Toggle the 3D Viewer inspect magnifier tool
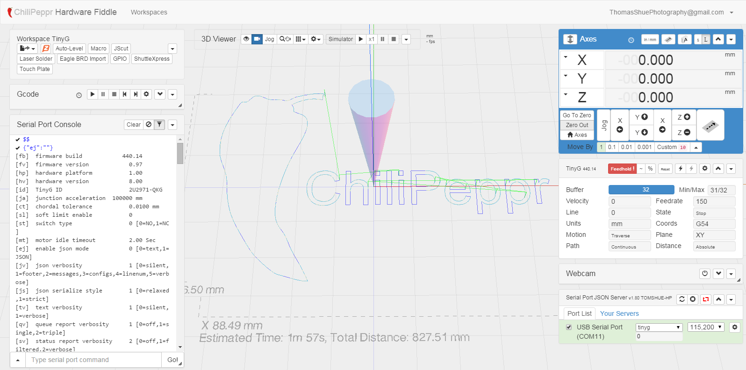Image resolution: width=746 pixels, height=370 pixels. pos(285,39)
